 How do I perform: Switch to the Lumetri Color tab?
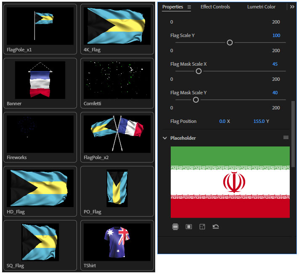pos(261,7)
